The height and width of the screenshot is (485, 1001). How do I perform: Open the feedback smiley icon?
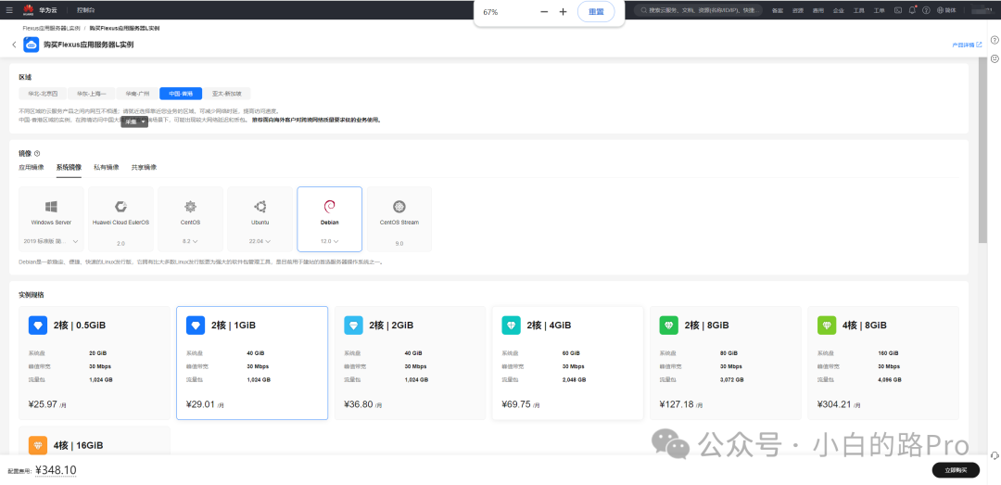click(994, 58)
